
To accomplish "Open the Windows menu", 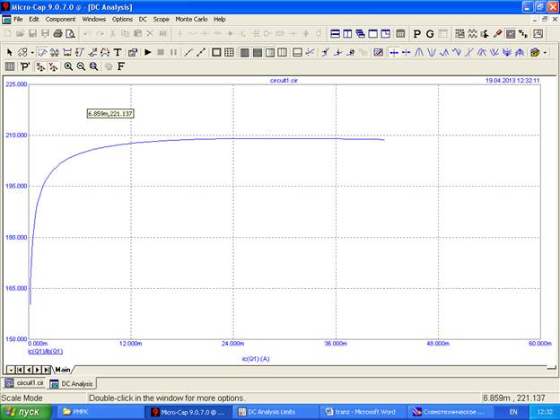I will [94, 19].
